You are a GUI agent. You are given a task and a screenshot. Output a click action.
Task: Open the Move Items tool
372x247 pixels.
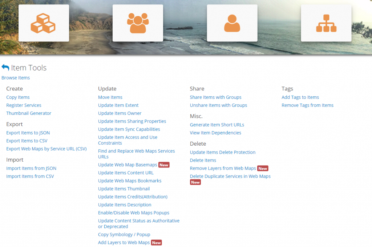[x=110, y=97]
